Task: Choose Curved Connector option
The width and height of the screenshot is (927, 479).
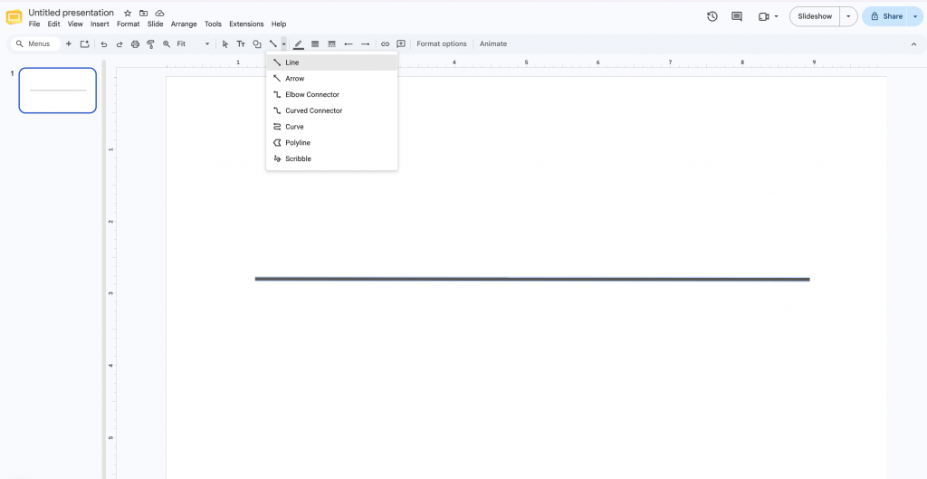Action: click(x=331, y=110)
